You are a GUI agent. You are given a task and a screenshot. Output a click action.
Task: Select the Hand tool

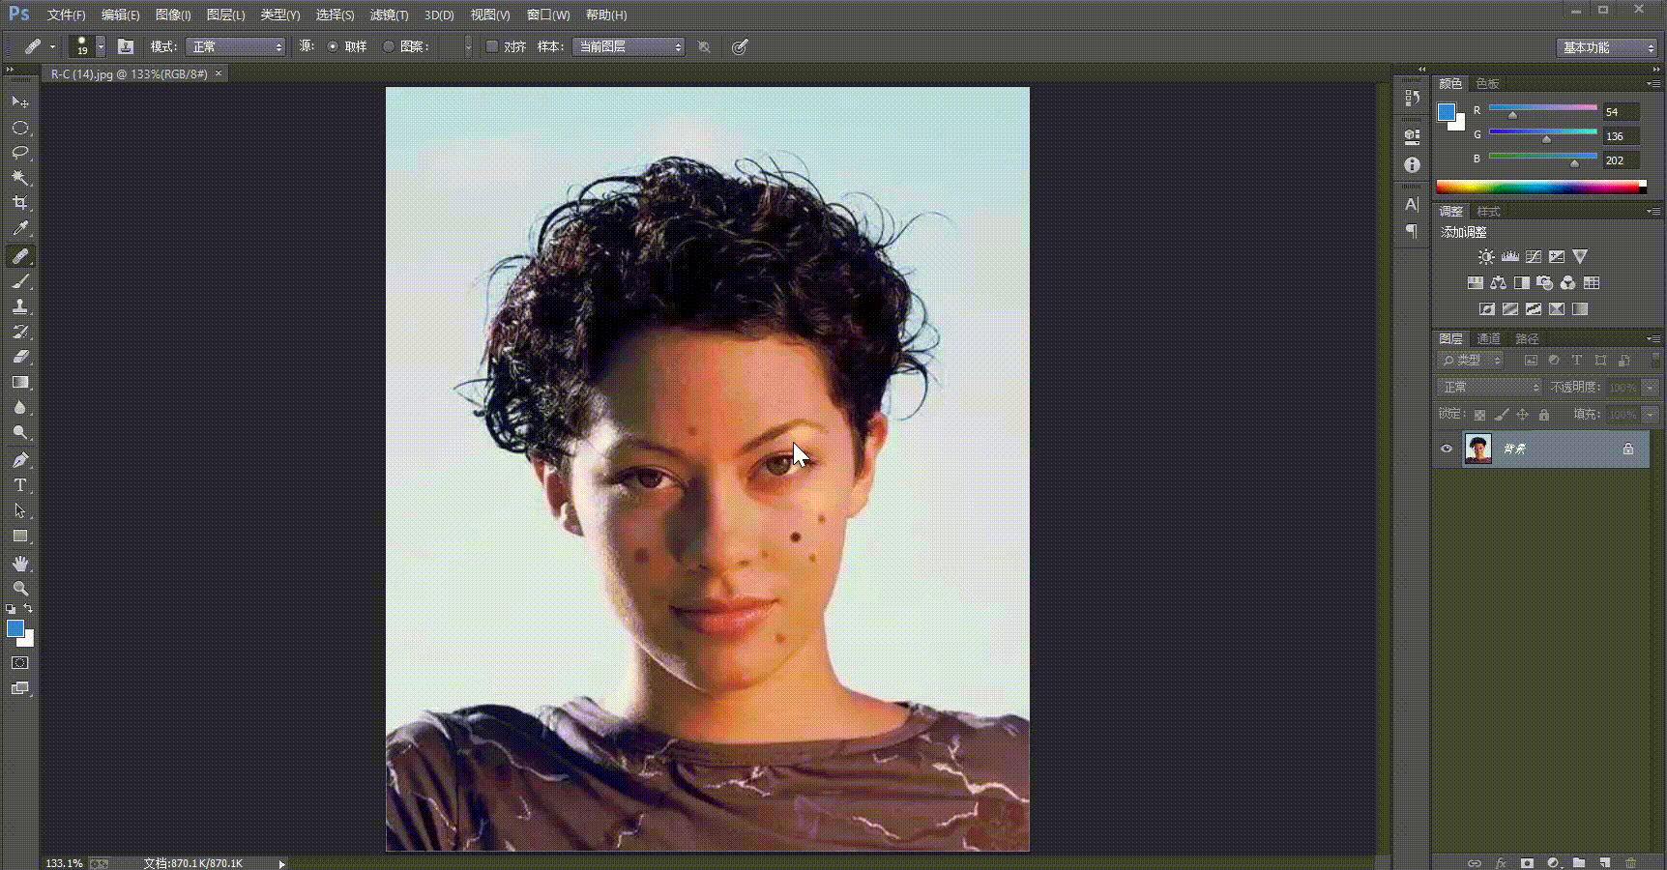coord(19,564)
